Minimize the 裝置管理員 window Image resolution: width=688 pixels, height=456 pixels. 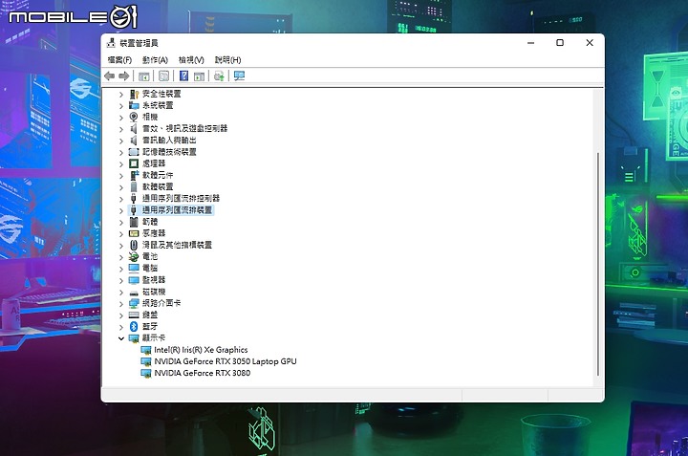point(531,43)
